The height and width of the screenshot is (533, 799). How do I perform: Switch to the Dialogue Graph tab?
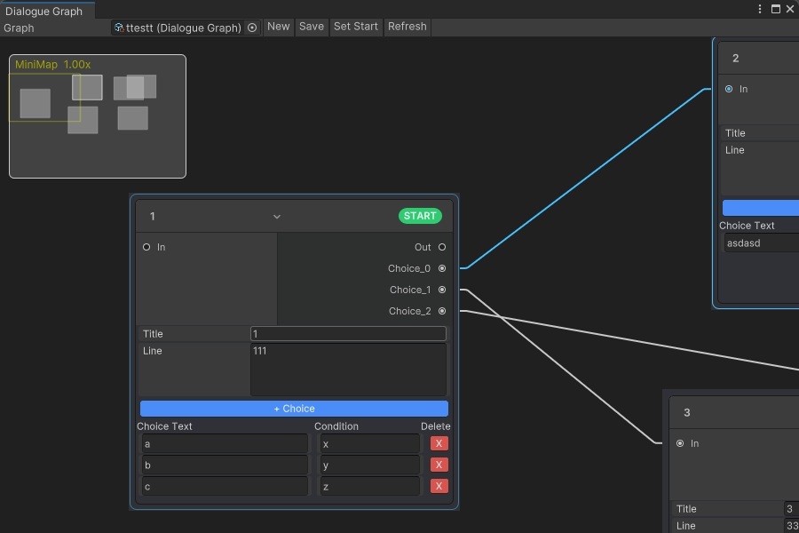(x=44, y=11)
